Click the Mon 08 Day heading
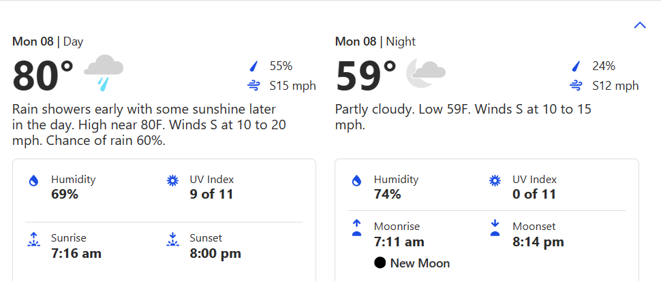Screen dimensions: 661x281 coord(48,42)
